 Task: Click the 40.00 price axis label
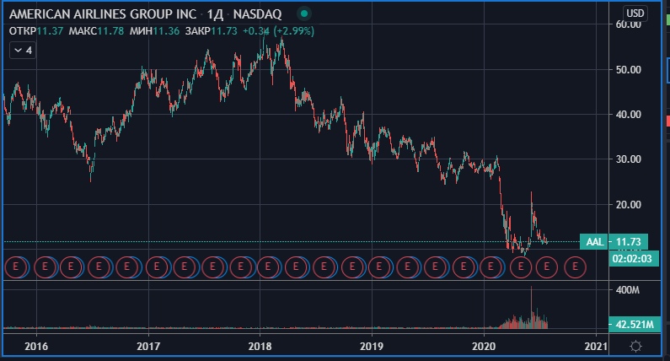click(628, 115)
